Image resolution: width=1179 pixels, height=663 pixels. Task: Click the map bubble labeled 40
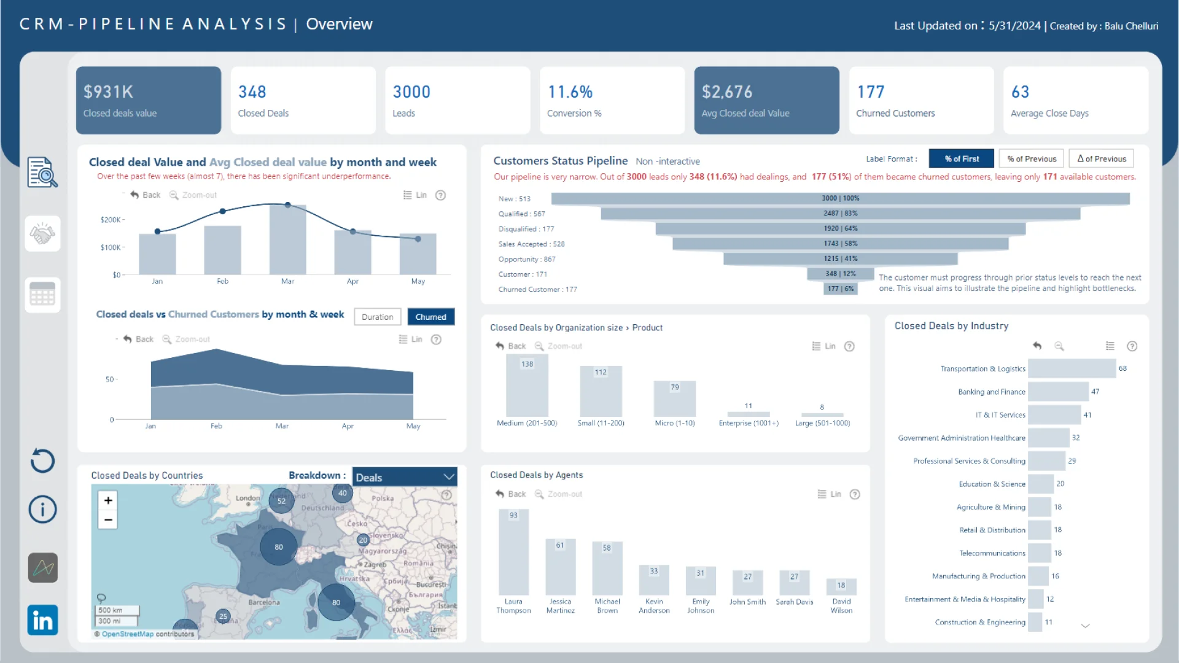343,493
